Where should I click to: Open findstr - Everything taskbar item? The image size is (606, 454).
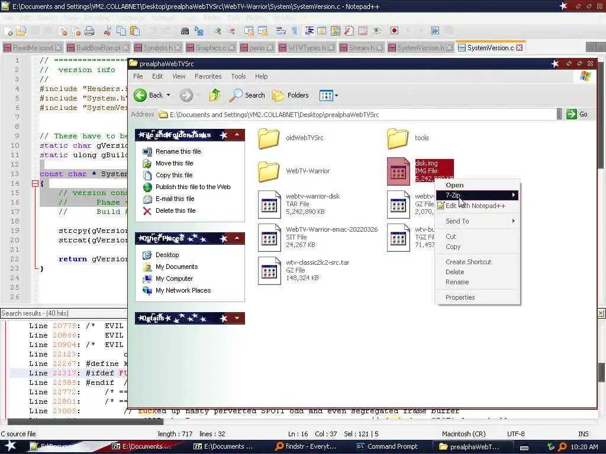pyautogui.click(x=305, y=447)
